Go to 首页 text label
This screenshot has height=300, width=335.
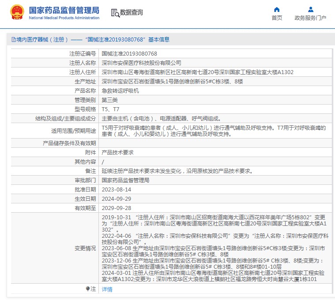277,18
